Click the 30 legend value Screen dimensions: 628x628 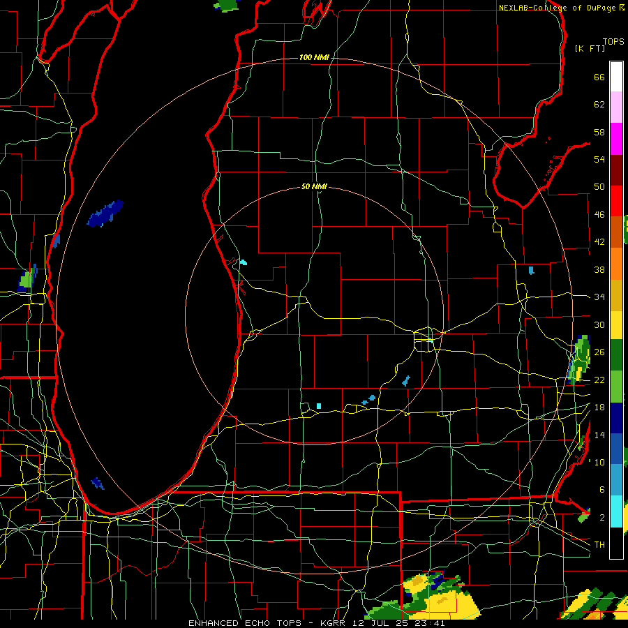click(599, 324)
